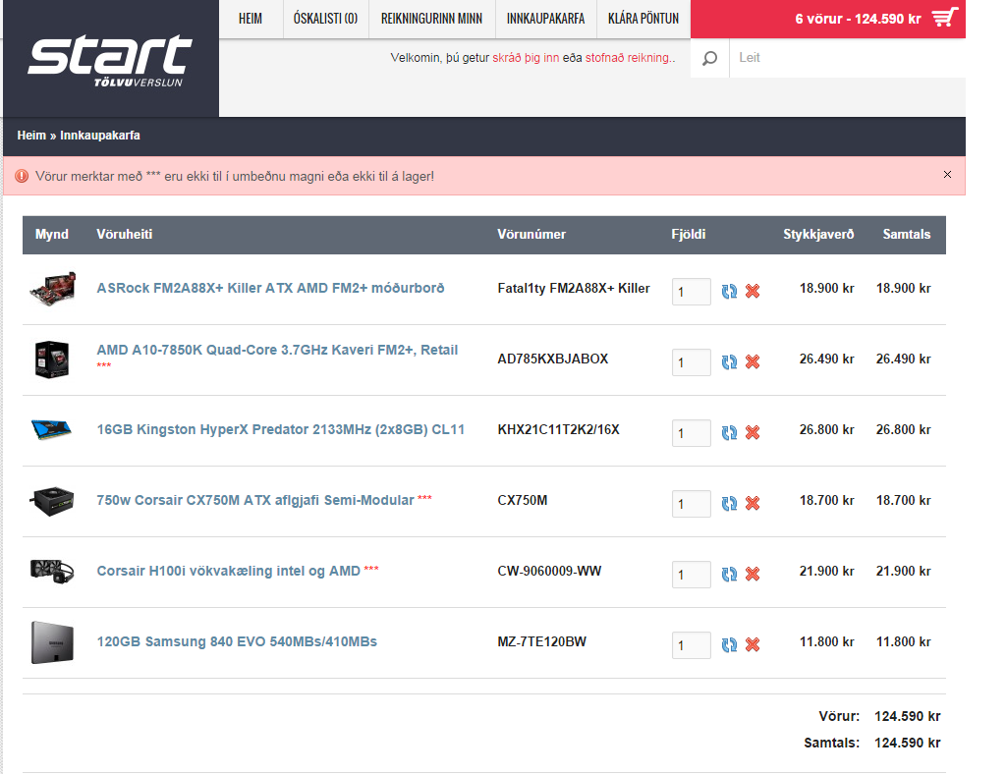Screen dimensions: 1006x774
Task: Update quantity for the Corsair H100i cooler
Action: [x=729, y=574]
